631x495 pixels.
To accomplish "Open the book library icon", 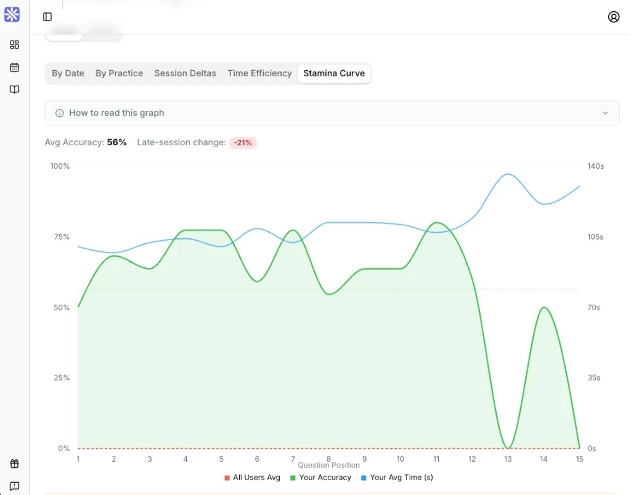I will point(15,89).
